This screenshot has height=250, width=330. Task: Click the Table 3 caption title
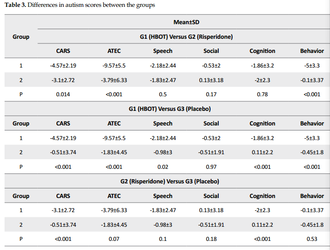(x=80, y=5)
